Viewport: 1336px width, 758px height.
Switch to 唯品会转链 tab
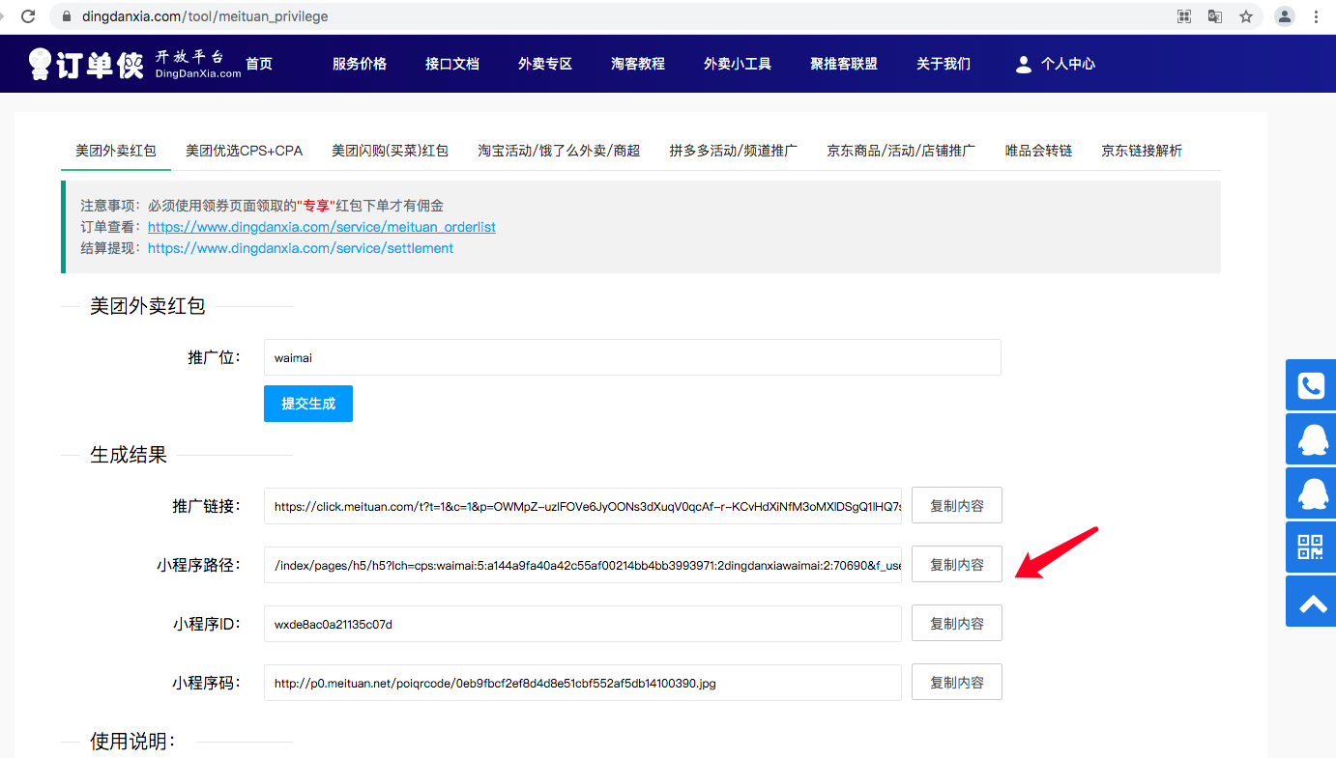point(1039,151)
